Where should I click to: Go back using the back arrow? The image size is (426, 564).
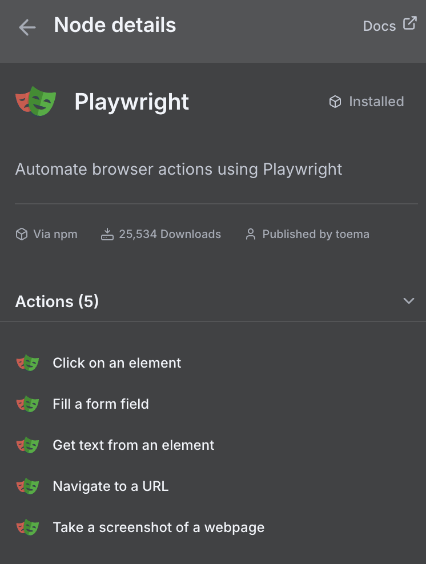[27, 27]
